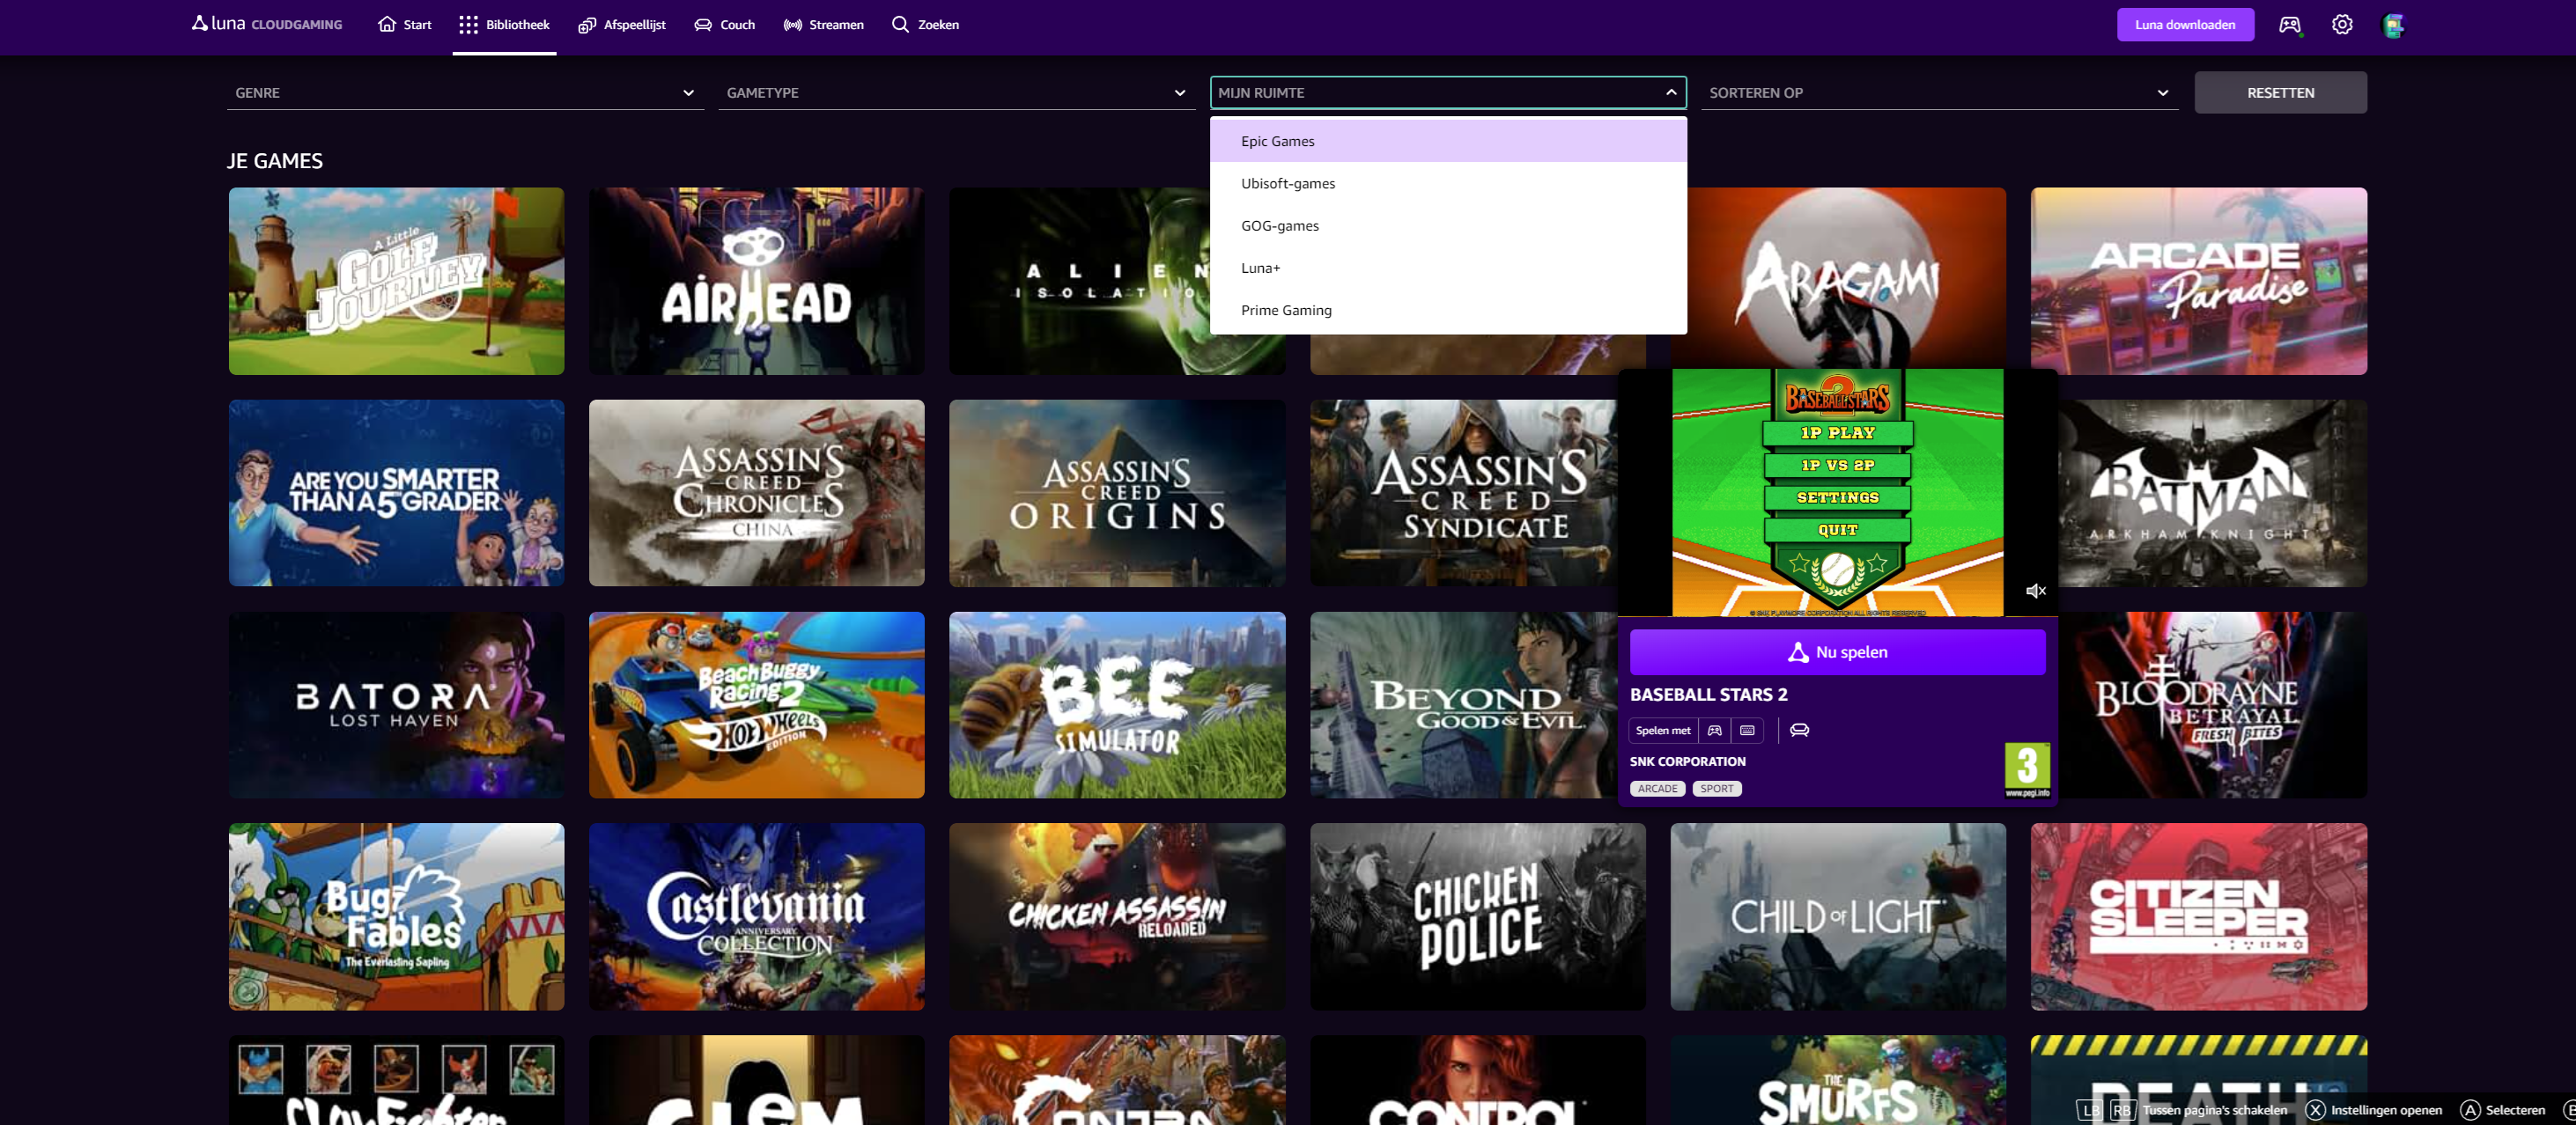
Task: Open the Alien Isolation game tile
Action: (1078, 281)
